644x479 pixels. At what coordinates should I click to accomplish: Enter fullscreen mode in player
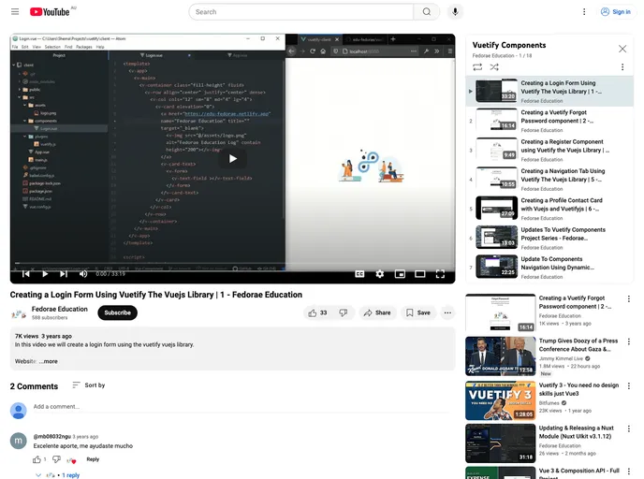440,274
